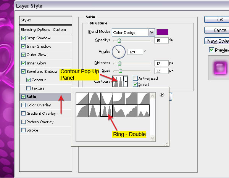
Task: Select Blending Options: Custom in the list
Action: [x=43, y=30]
